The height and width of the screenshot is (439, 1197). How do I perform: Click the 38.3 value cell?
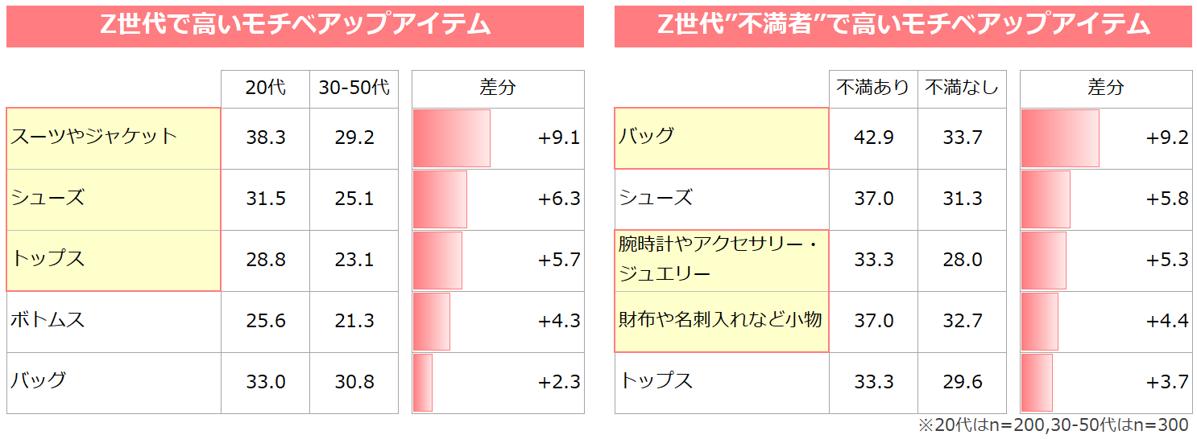tap(265, 138)
